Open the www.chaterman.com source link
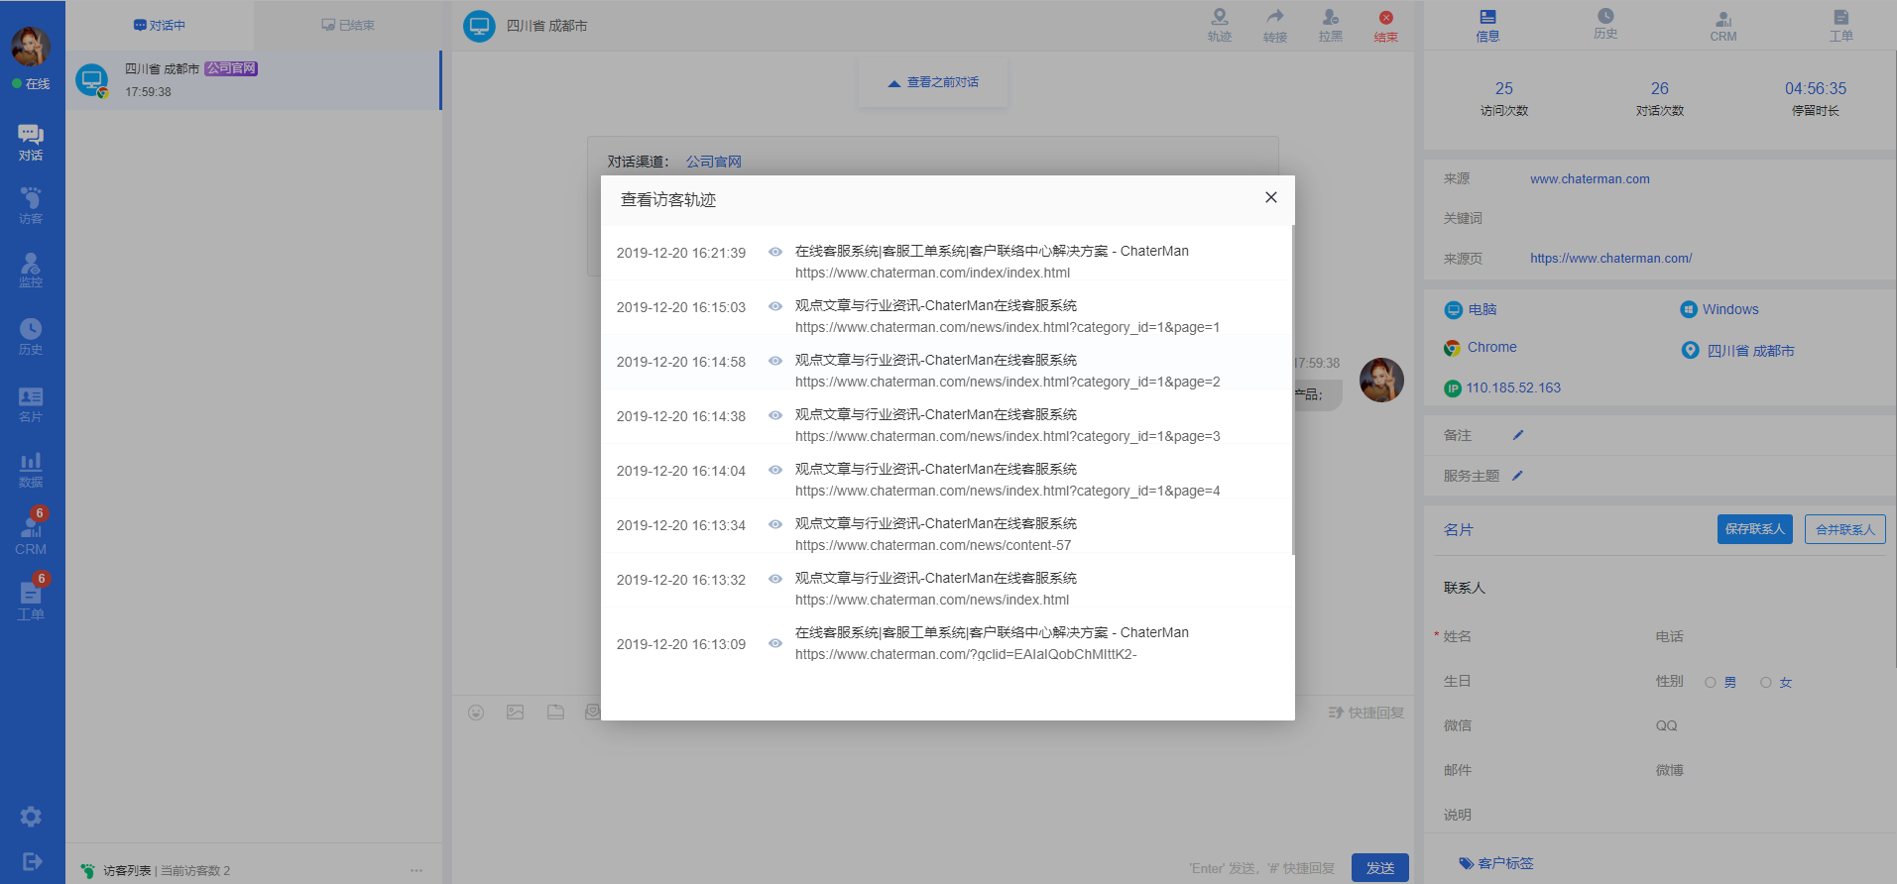This screenshot has height=884, width=1897. [x=1590, y=179]
